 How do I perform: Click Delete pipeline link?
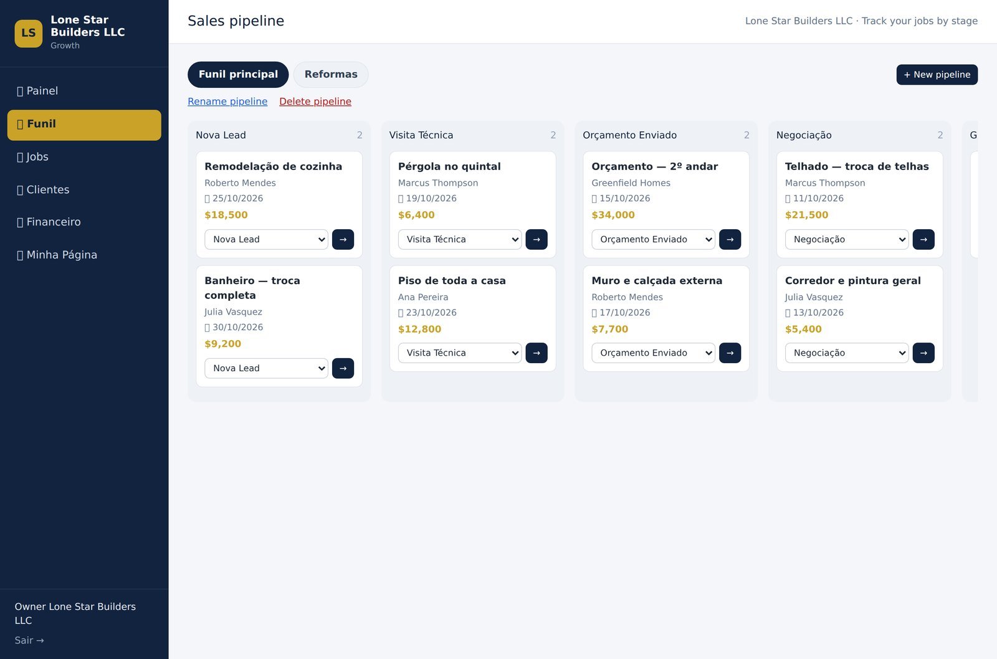click(x=315, y=102)
